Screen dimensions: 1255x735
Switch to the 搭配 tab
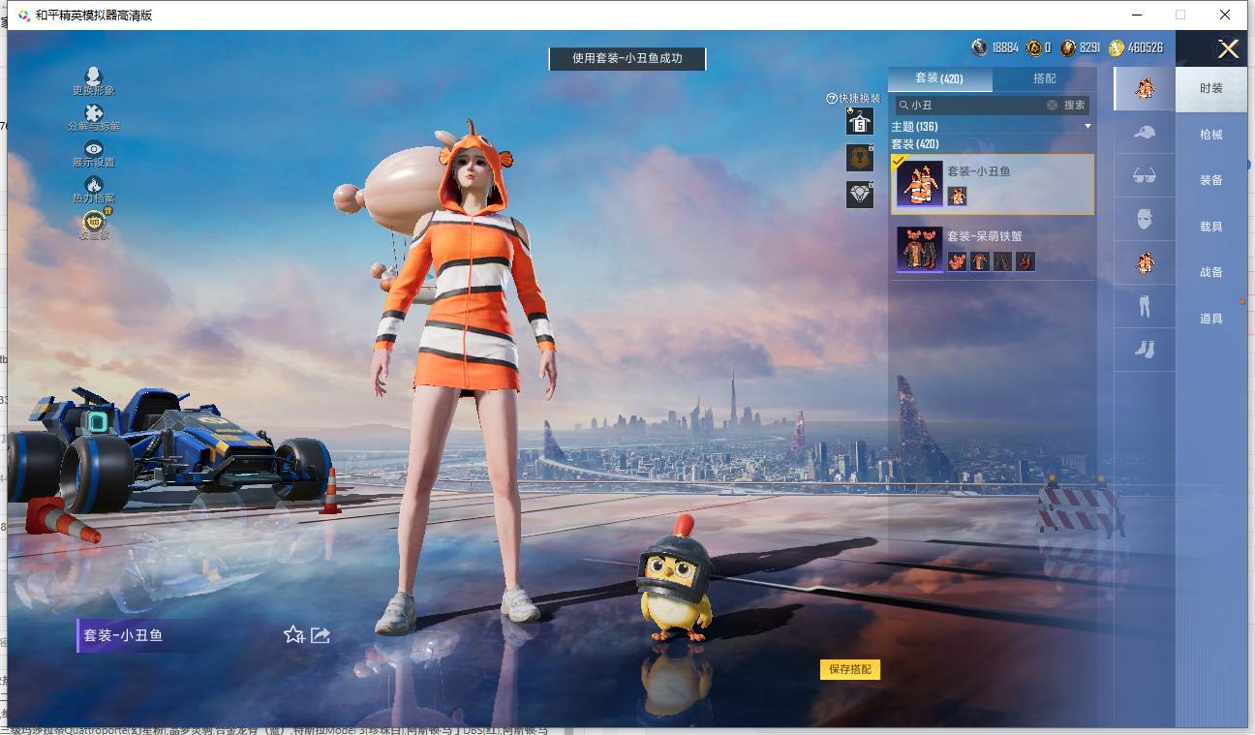coord(1045,78)
